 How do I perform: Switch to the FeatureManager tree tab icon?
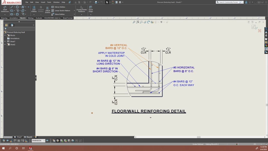6,25
